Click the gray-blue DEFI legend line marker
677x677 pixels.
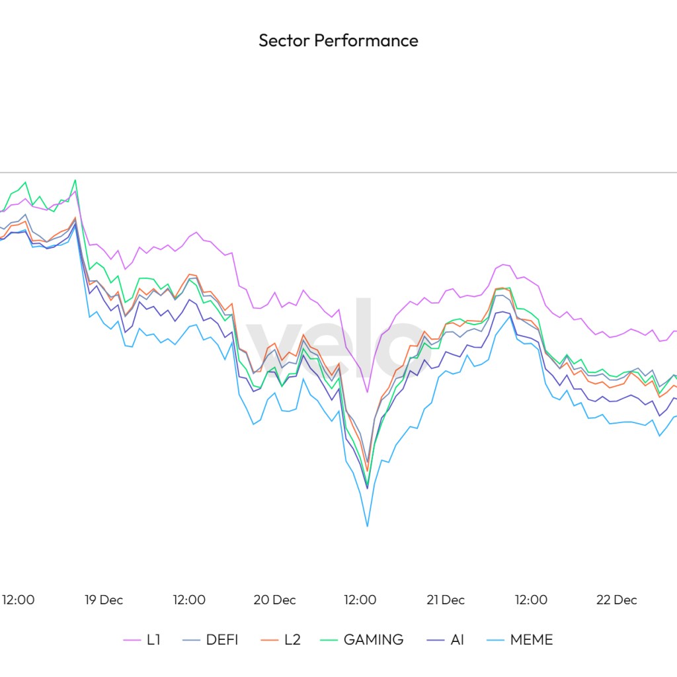pos(192,640)
